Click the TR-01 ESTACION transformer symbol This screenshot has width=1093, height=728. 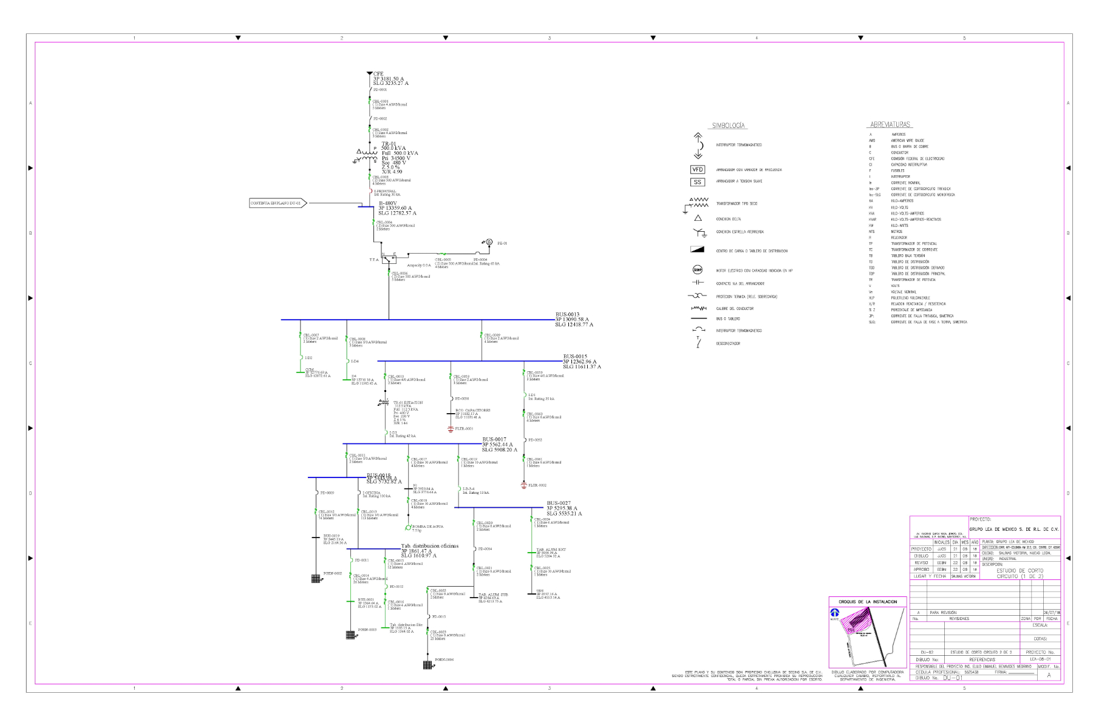tap(384, 402)
